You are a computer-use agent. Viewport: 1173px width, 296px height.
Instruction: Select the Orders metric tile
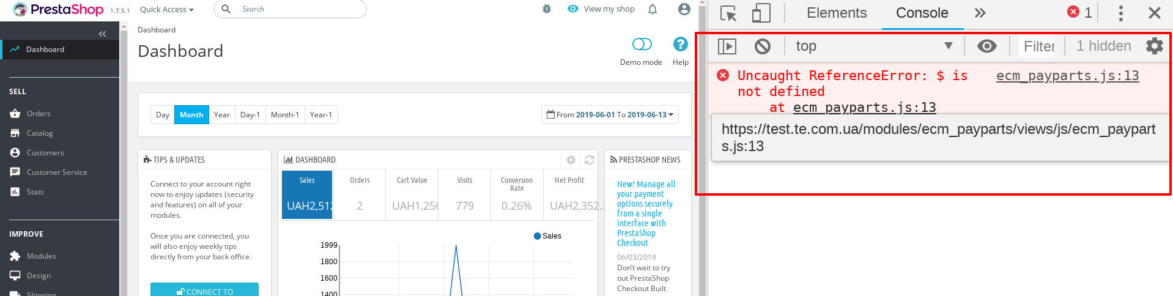[x=360, y=194]
